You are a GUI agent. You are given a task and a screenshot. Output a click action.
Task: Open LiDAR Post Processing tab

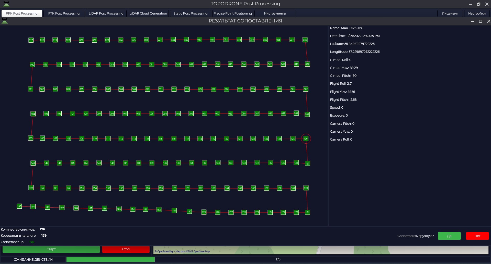click(x=106, y=13)
